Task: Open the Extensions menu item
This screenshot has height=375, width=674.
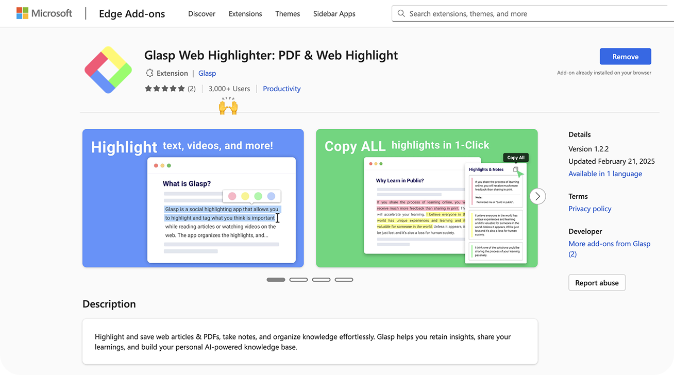Action: (x=245, y=14)
